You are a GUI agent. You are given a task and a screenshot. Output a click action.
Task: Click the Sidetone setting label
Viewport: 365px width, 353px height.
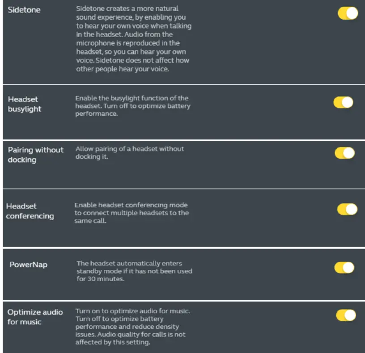click(24, 10)
